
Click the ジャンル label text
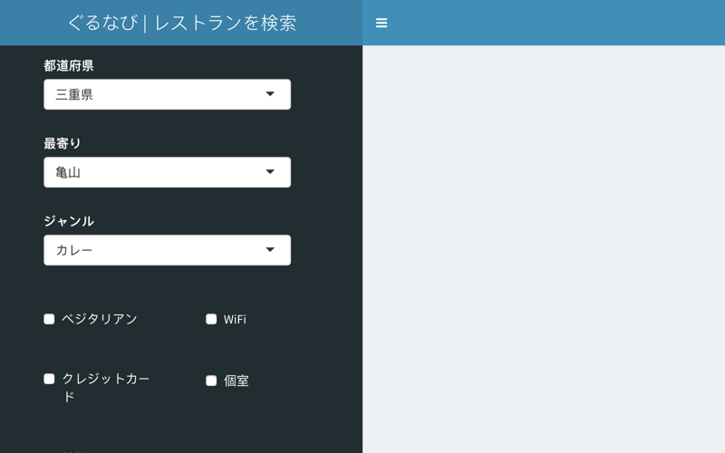click(x=69, y=221)
